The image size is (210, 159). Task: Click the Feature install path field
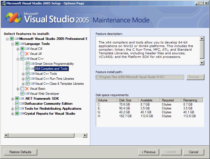click(140, 77)
